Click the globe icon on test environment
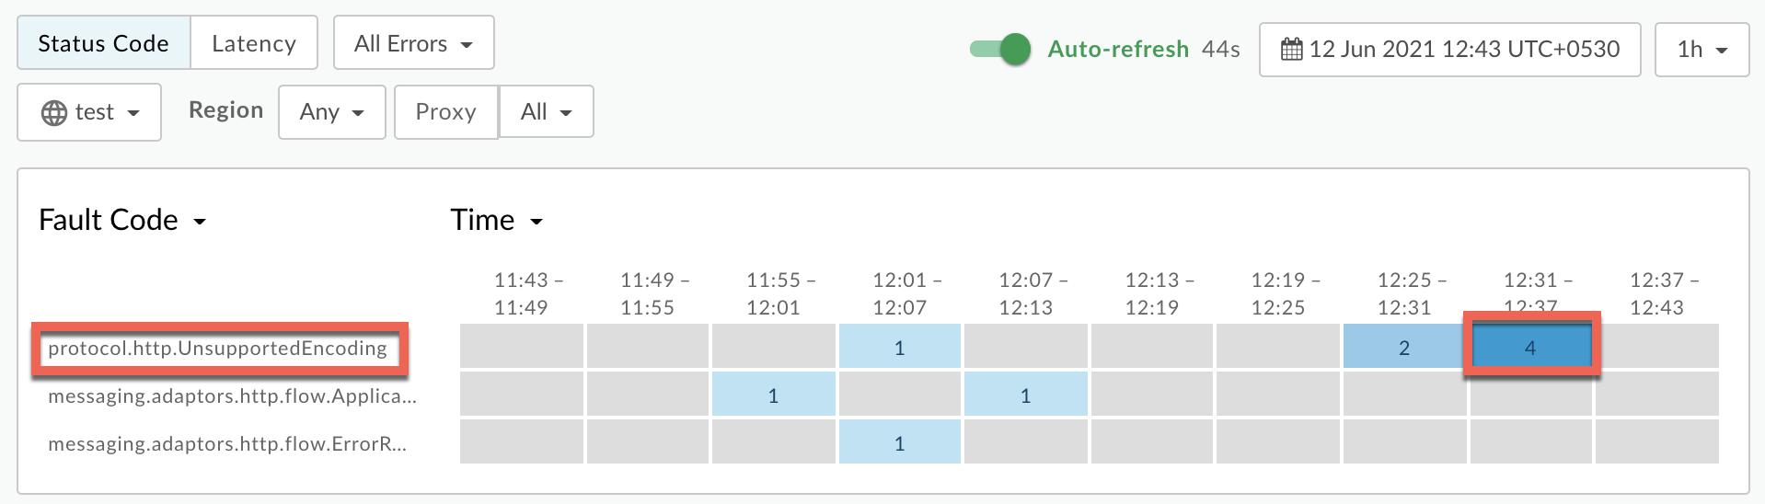 54,112
